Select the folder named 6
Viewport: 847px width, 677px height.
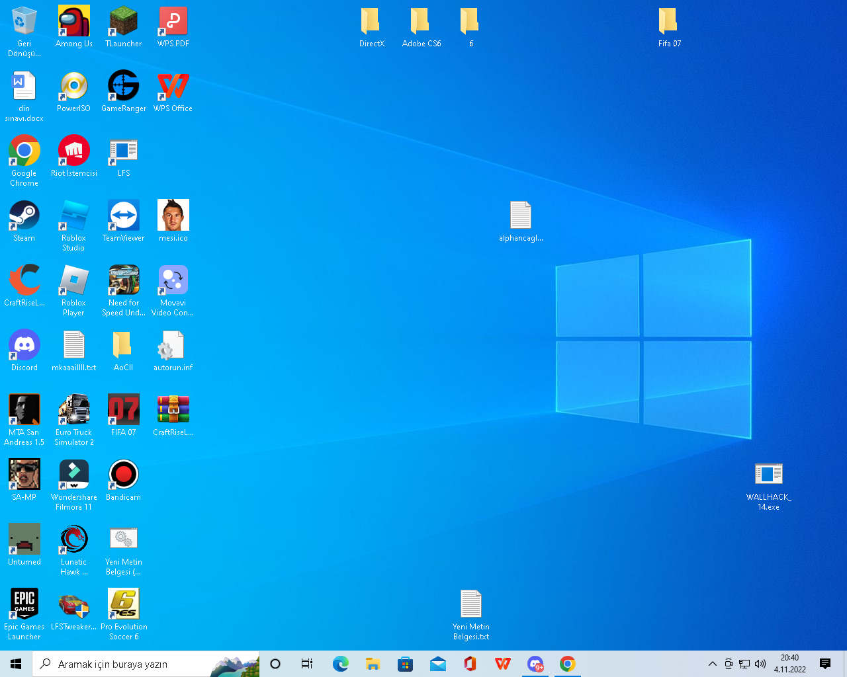(471, 21)
